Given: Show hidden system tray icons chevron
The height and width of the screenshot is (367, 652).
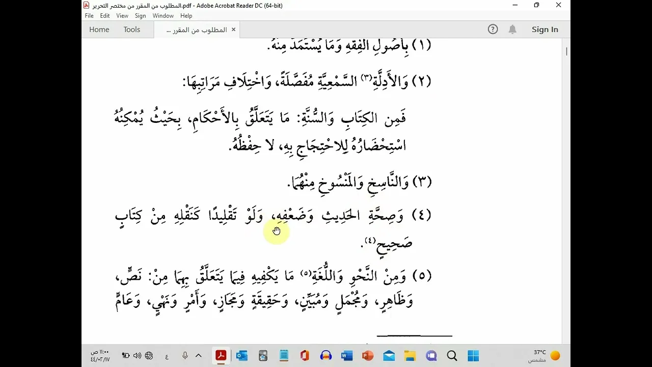Looking at the screenshot, I should click(199, 355).
